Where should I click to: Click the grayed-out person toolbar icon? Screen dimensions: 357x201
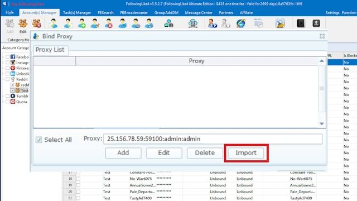pos(226,23)
